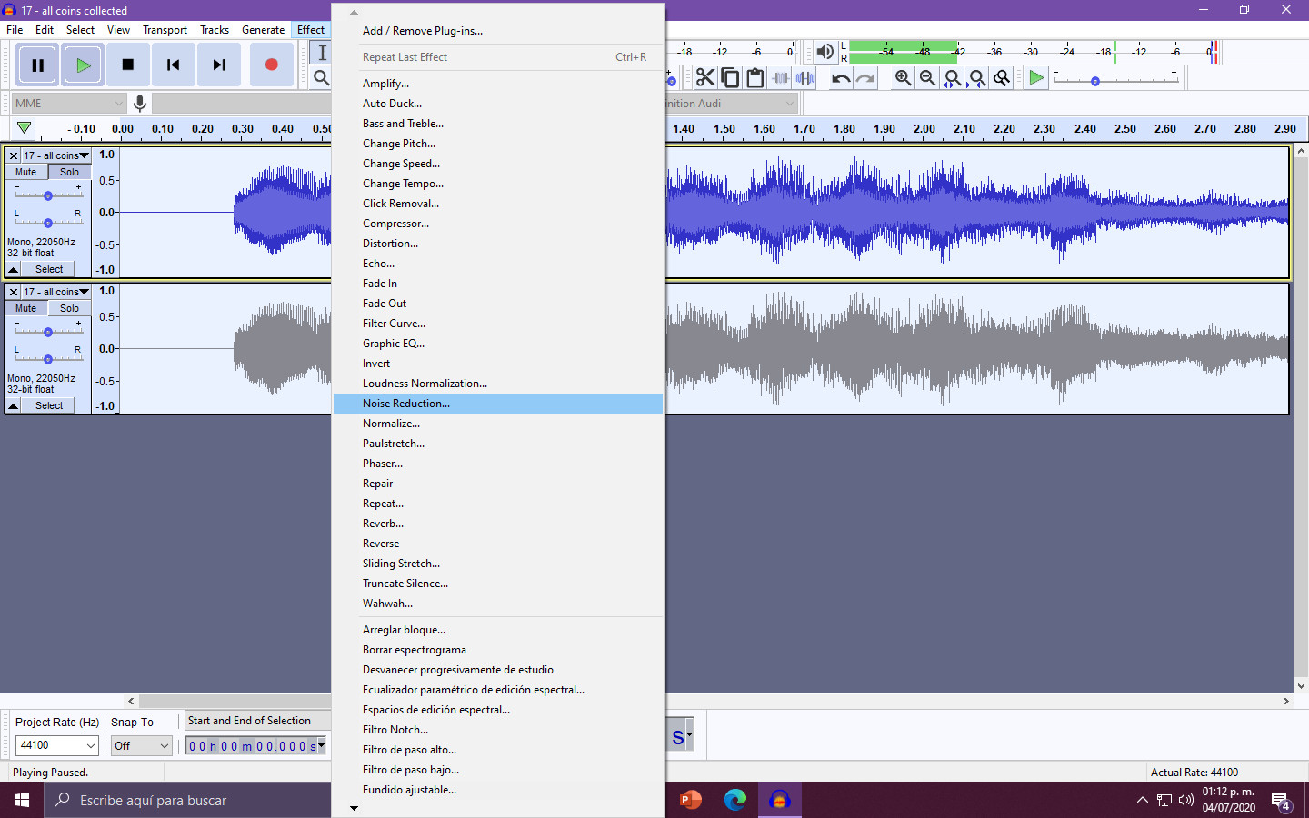
Task: Choose Noise Reduction from the Effect menu
Action: point(406,403)
